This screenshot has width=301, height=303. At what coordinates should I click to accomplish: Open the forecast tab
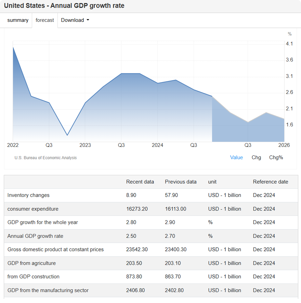pos(45,20)
